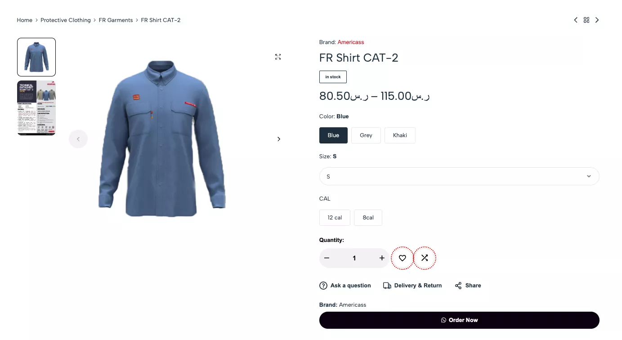
Task: Expand the product image to fullscreen
Action: click(278, 57)
